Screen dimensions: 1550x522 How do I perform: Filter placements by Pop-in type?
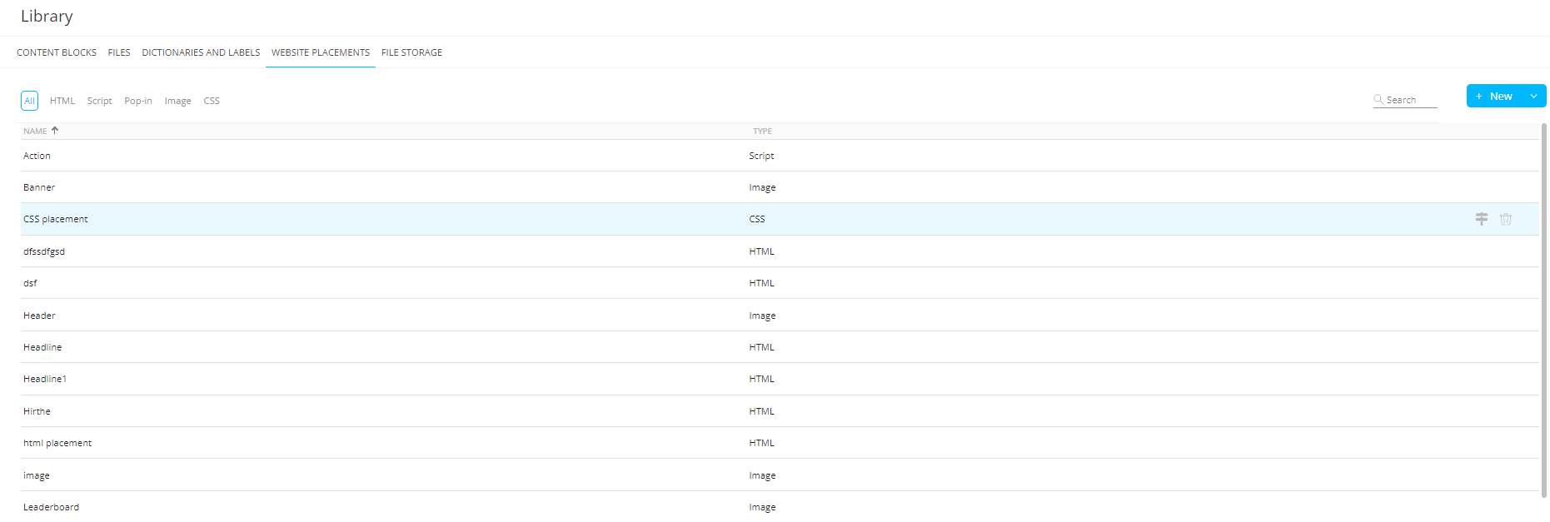point(138,101)
